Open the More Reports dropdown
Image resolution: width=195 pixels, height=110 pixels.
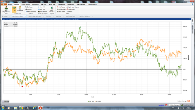point(52,9)
